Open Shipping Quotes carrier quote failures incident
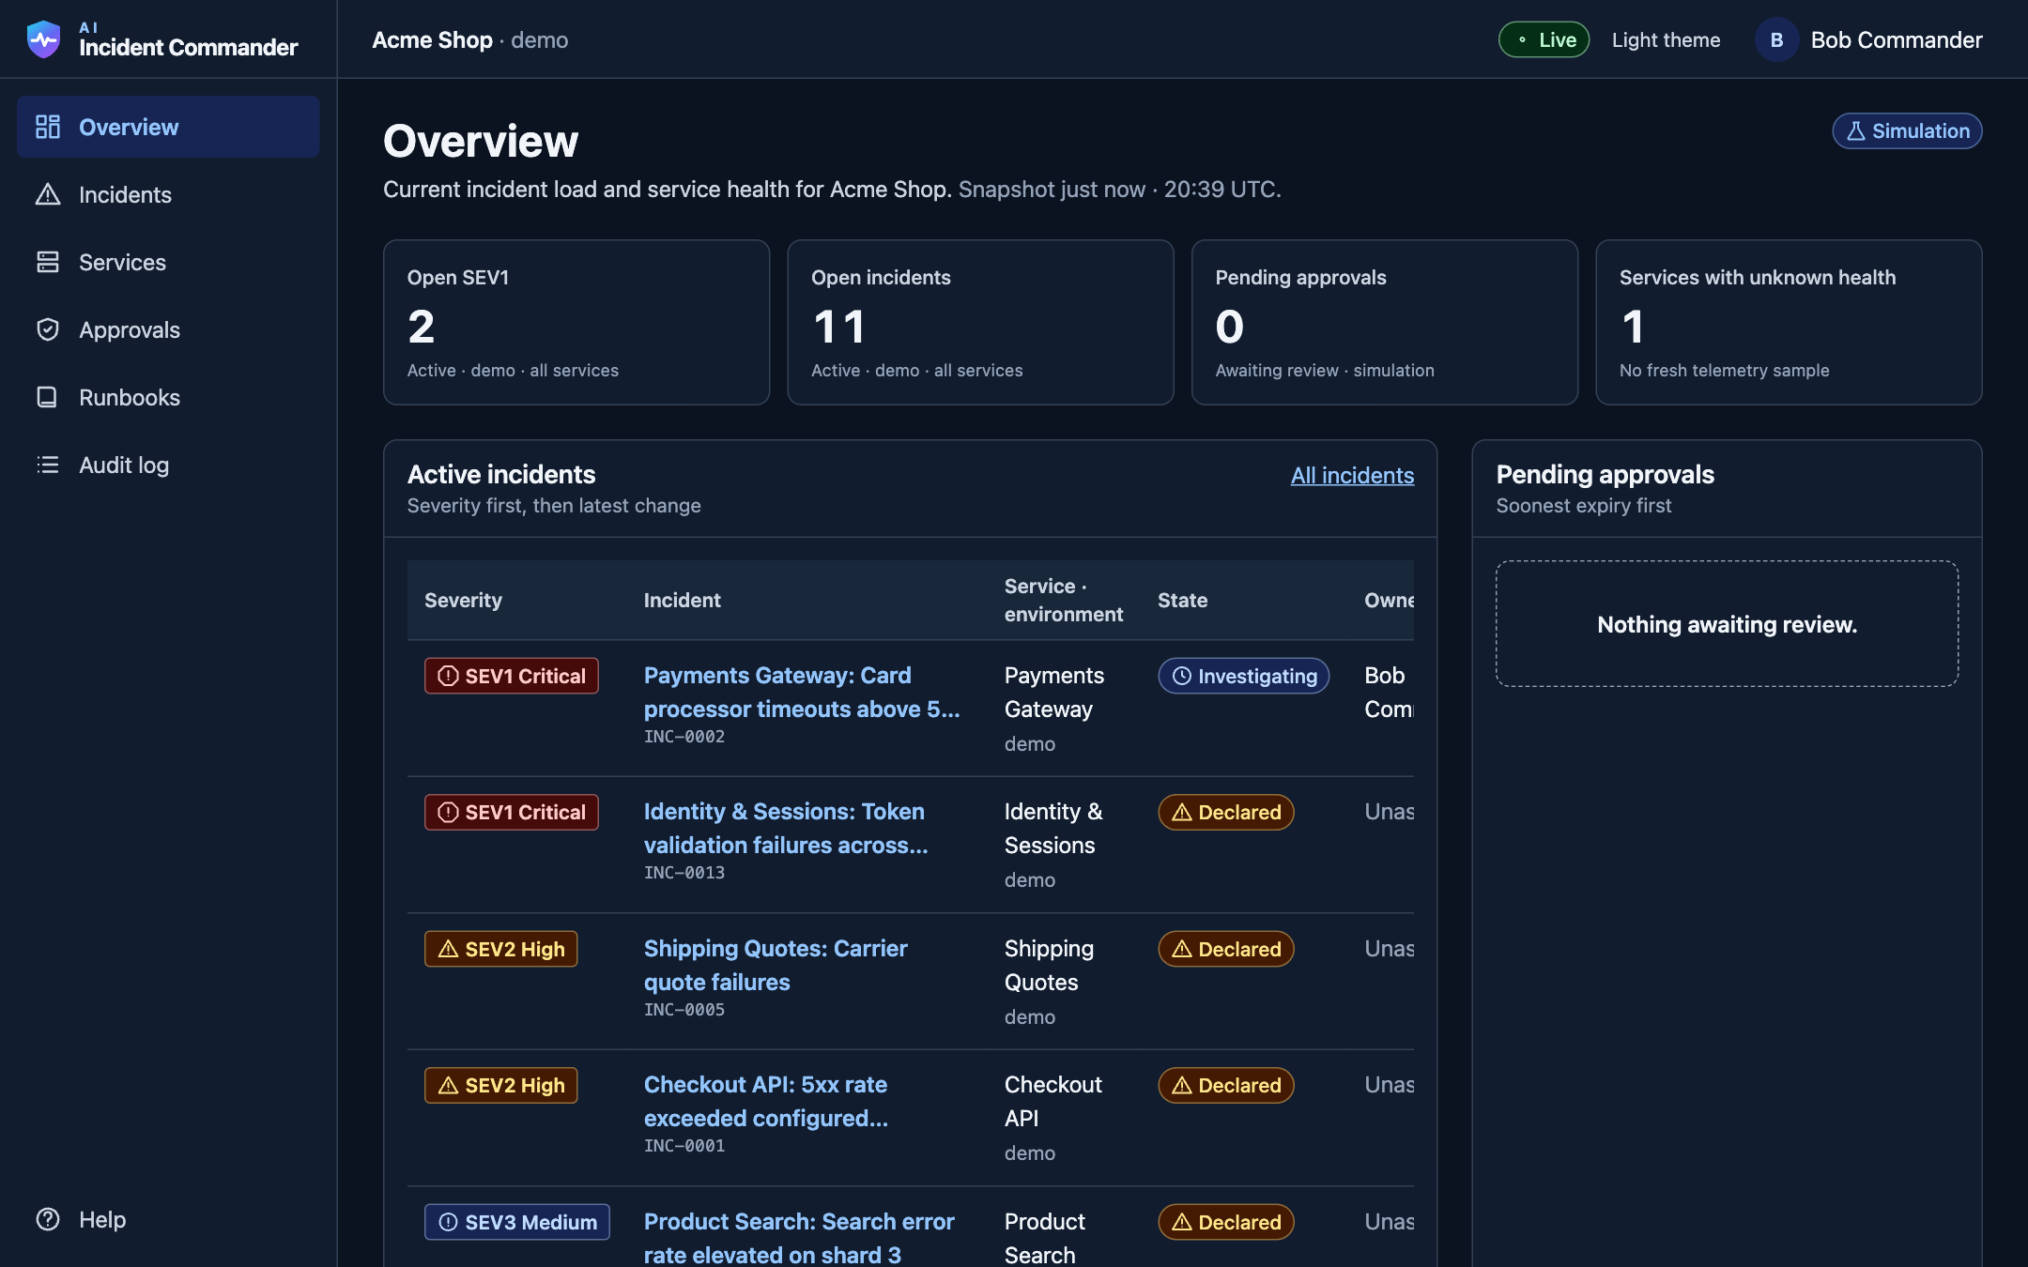Screen dimensions: 2028x1267 (x=776, y=965)
